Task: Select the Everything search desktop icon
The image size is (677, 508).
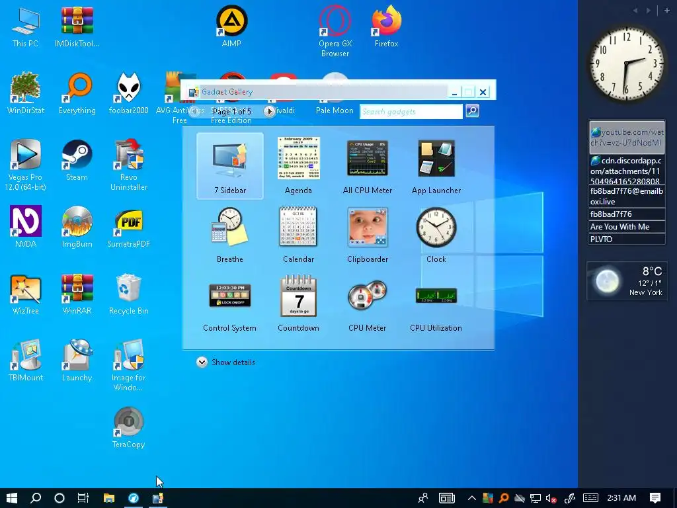Action: (x=77, y=93)
